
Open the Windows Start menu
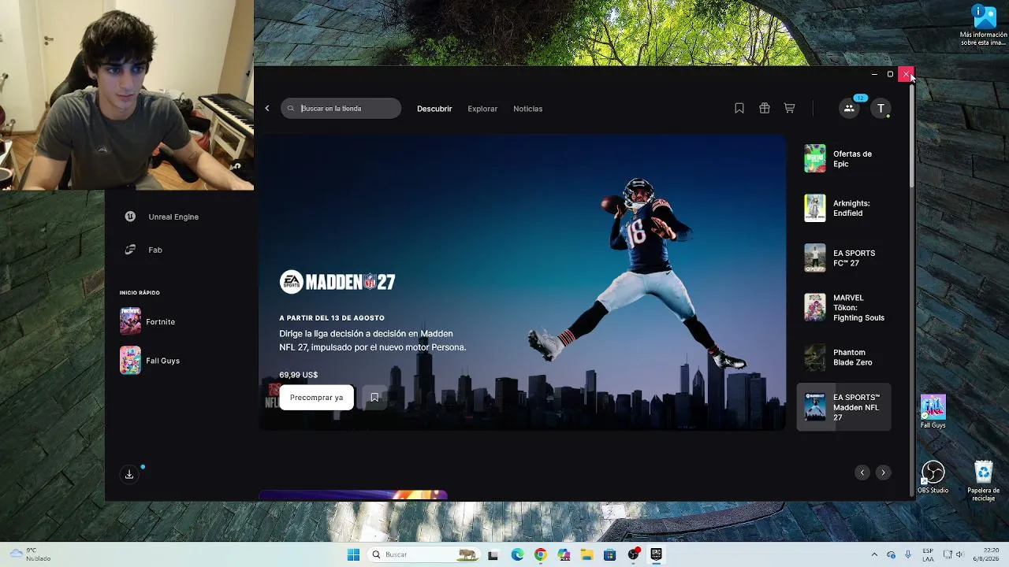[353, 554]
